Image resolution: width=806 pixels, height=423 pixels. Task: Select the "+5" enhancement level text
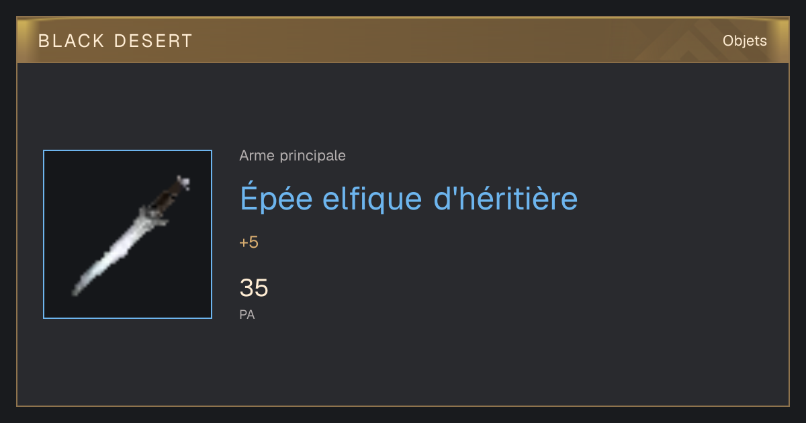coord(249,242)
